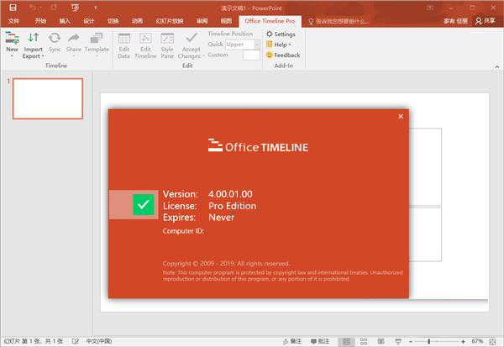504x347 pixels.
Task: Toggle the 备注 notes pane button
Action: pos(292,341)
